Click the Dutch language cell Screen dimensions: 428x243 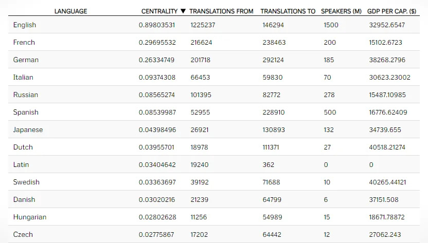coord(23,147)
